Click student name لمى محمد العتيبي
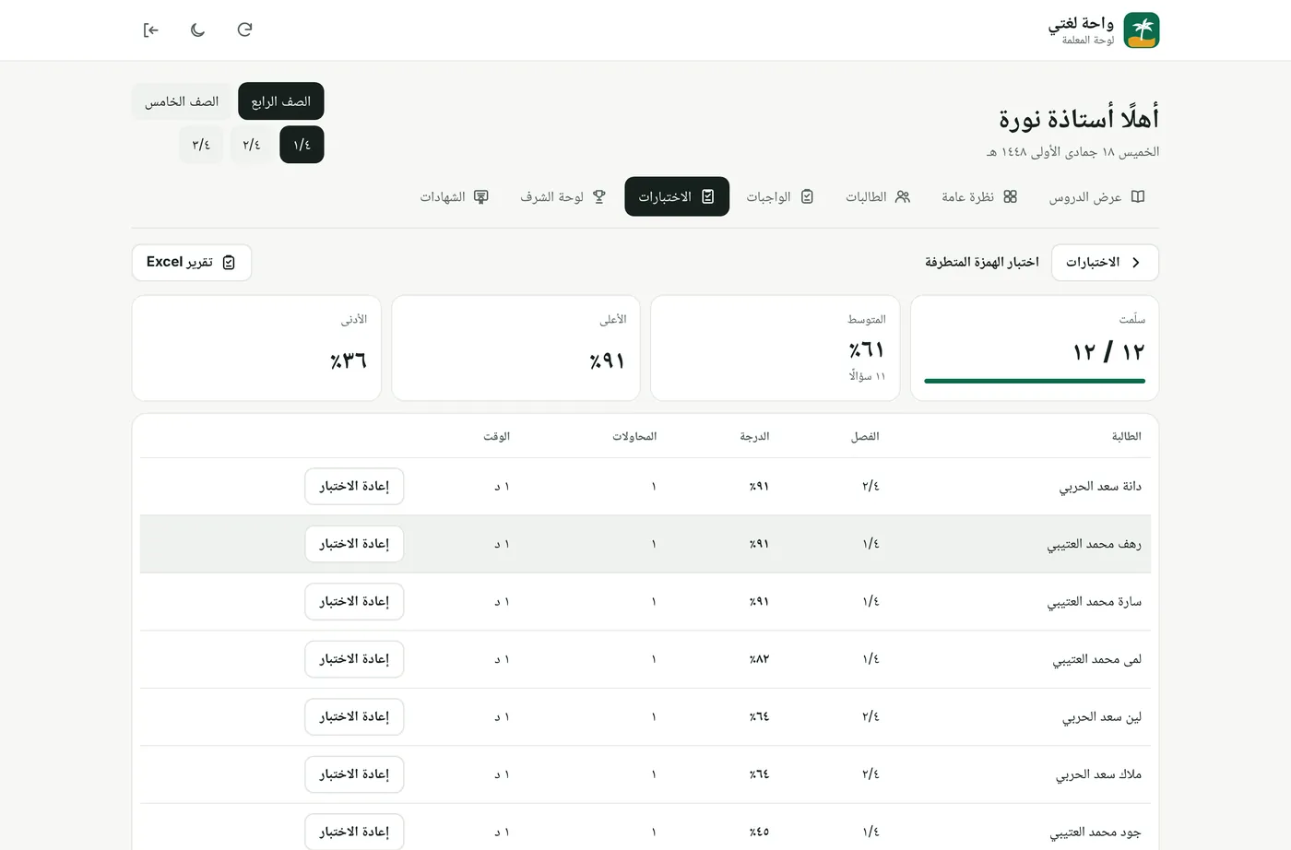Viewport: 1291px width, 850px height. pyautogui.click(x=1097, y=659)
